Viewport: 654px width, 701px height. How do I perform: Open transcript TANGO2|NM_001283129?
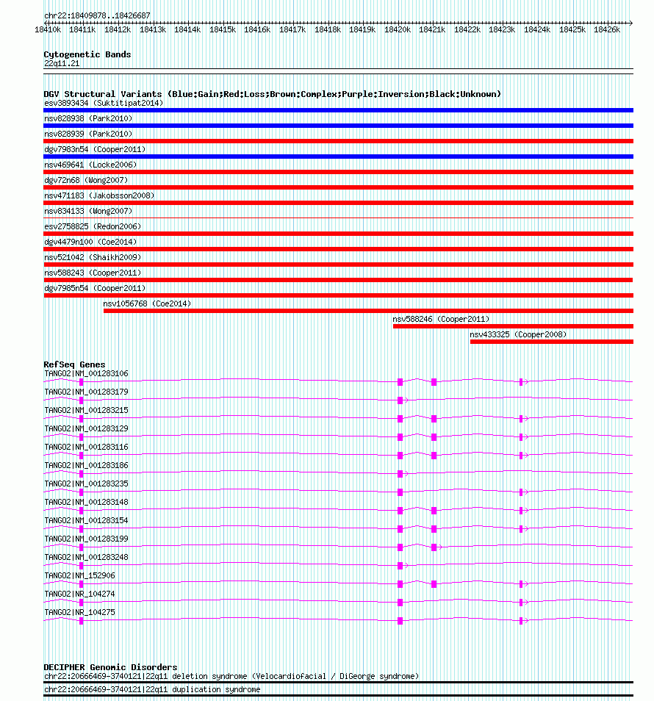tap(86, 428)
